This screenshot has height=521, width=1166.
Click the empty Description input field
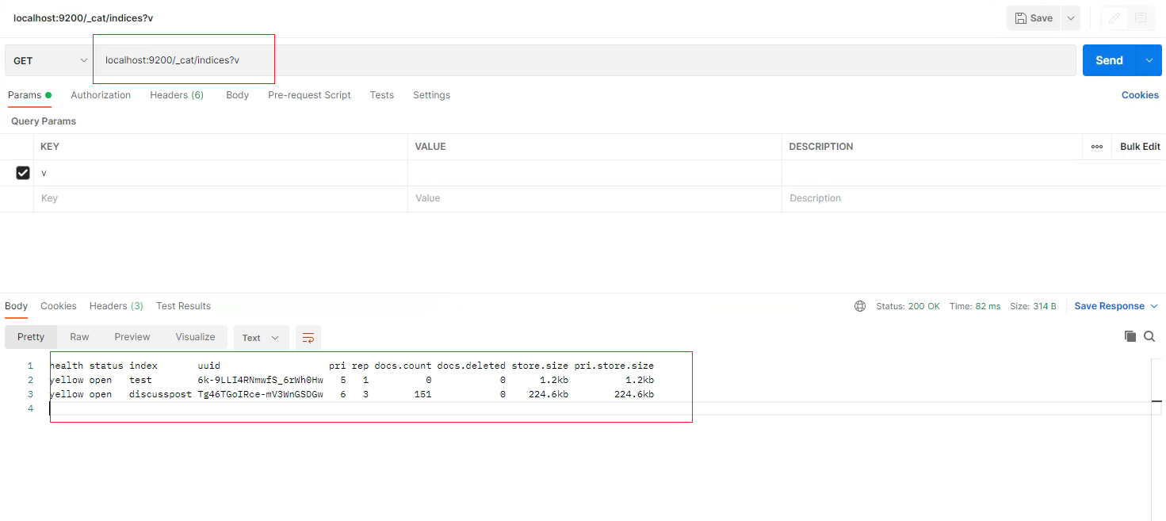coord(973,199)
